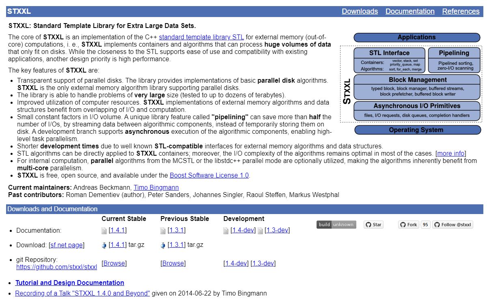487x300 pixels.
Task: Click the Current Stable column header
Action: (124, 219)
